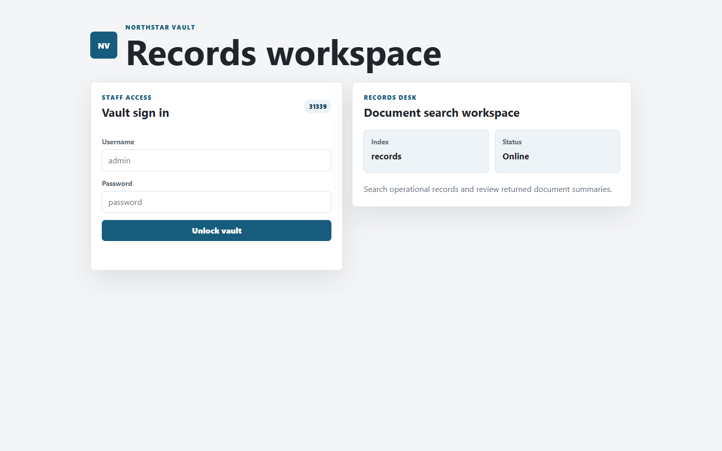Click the Vault sign in heading
The image size is (722, 451).
135,113
